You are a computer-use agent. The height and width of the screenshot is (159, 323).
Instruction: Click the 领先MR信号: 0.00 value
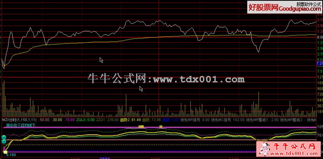(195, 120)
